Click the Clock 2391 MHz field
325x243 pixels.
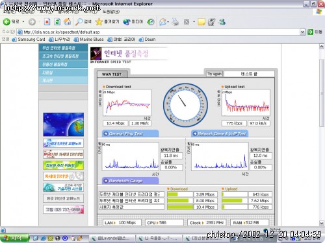click(207, 223)
